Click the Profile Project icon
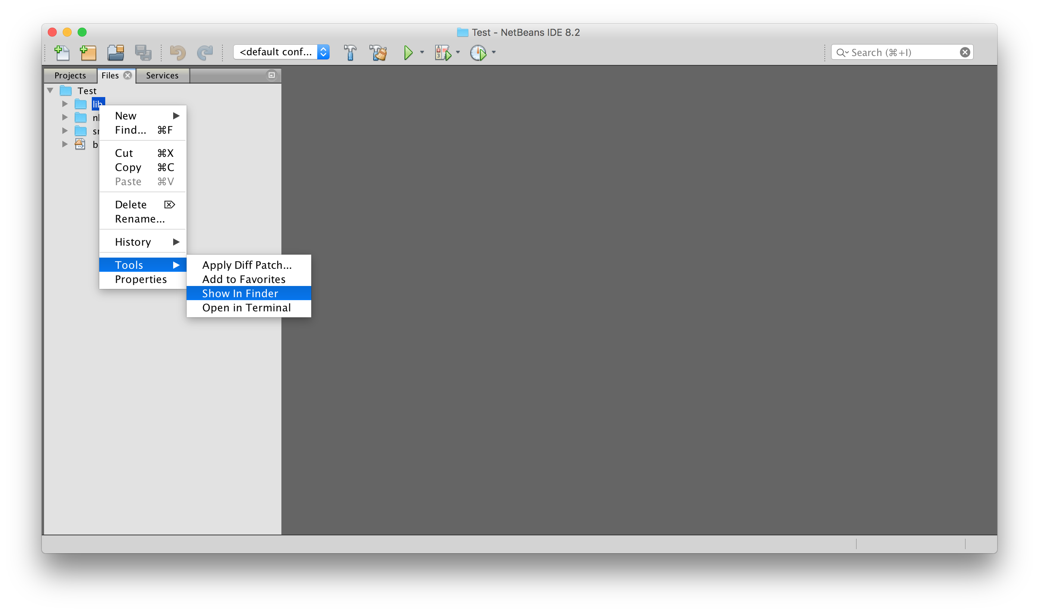 (478, 53)
